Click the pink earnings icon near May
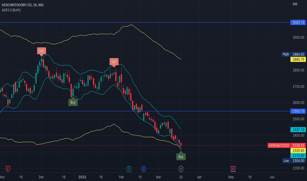 click(233, 169)
